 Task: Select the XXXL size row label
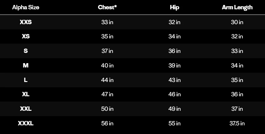click(x=26, y=123)
